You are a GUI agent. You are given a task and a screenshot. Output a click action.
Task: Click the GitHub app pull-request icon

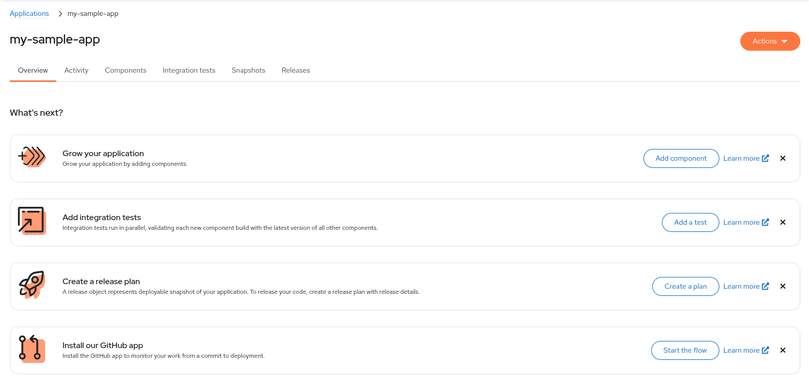[x=32, y=349]
